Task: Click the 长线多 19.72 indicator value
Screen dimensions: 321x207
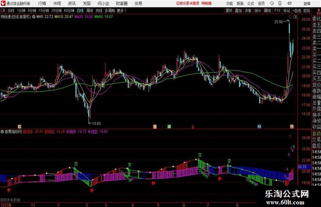Action: tap(76, 132)
